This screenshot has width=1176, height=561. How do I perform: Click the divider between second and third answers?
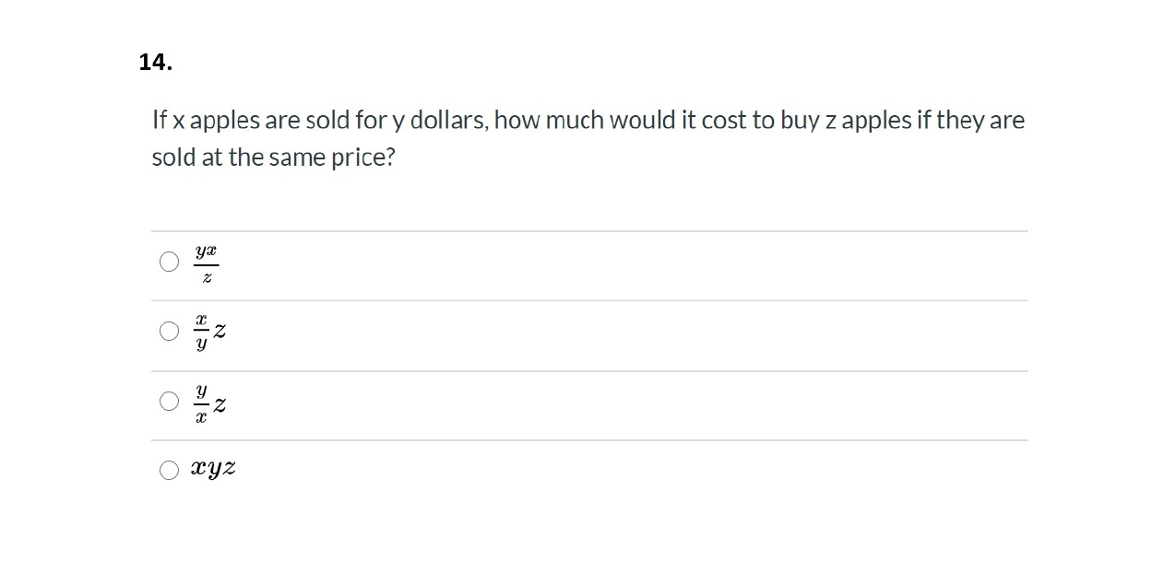tap(589, 371)
